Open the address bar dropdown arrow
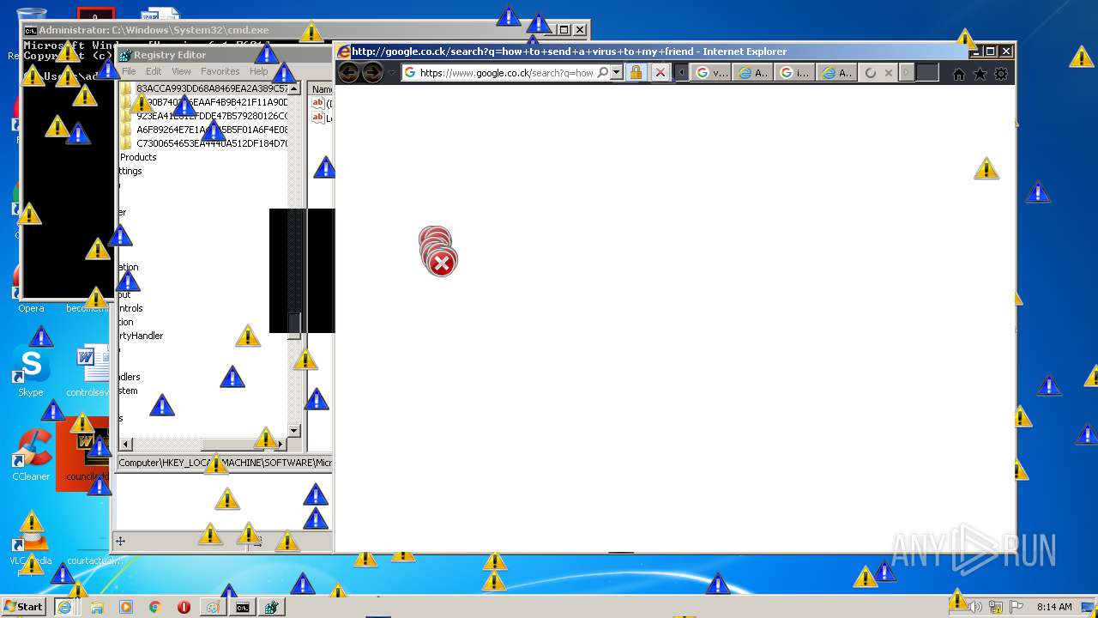 pos(618,73)
